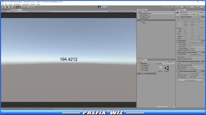Toggle the Canvas component enabled checkbox

pos(180,41)
